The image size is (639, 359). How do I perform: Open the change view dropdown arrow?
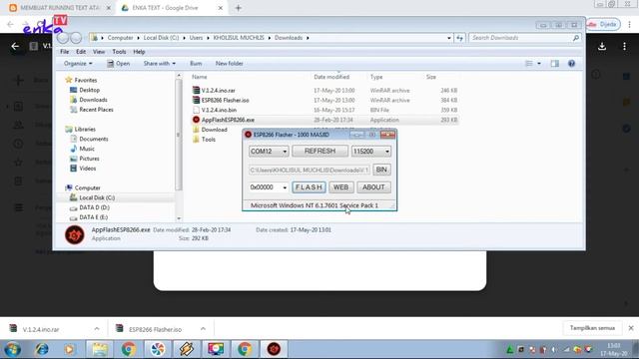coord(539,64)
